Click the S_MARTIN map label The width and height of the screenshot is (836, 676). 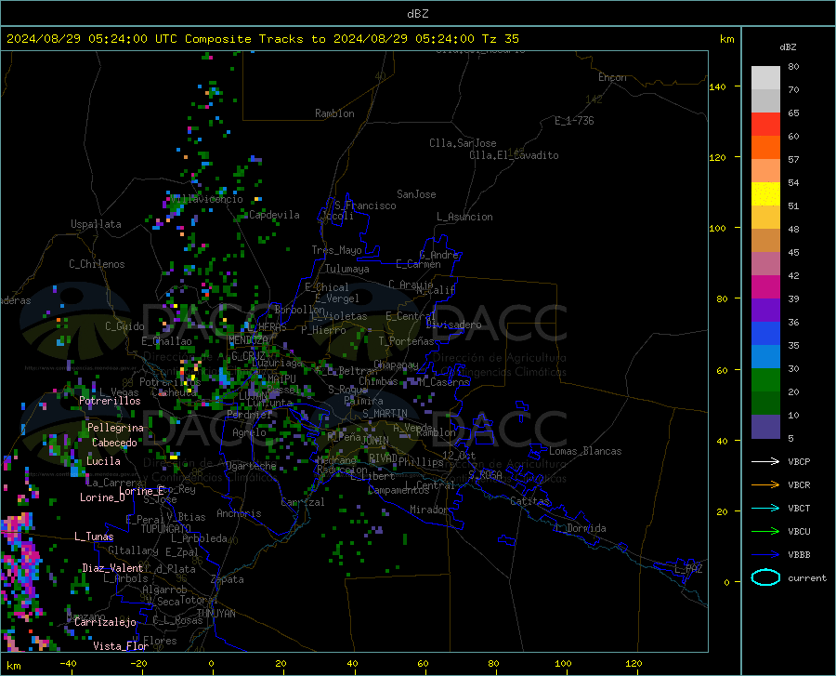click(385, 414)
